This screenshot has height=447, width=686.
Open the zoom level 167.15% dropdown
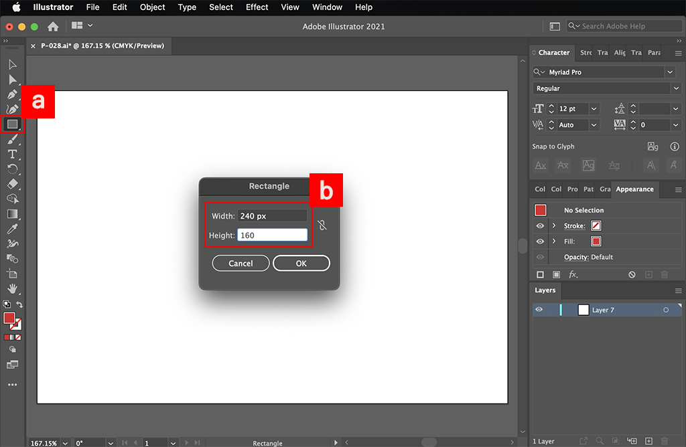[65, 443]
